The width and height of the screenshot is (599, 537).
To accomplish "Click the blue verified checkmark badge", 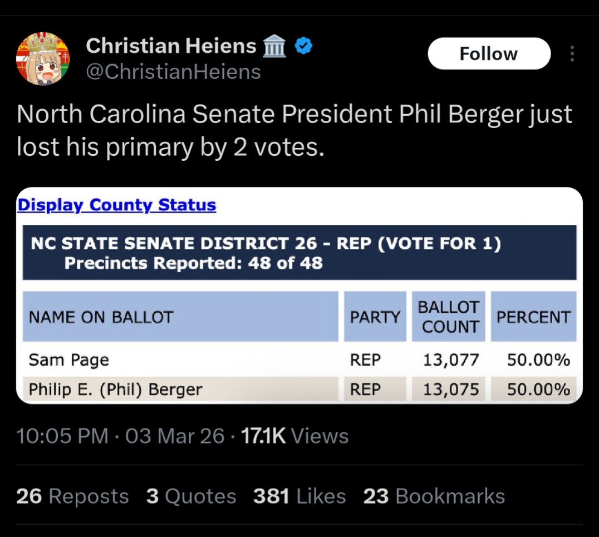I will coord(303,47).
